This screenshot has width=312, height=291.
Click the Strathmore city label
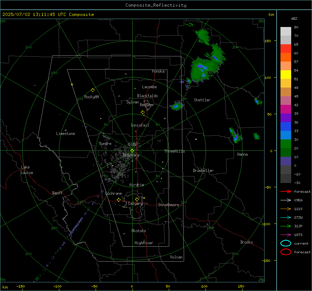[168, 205]
